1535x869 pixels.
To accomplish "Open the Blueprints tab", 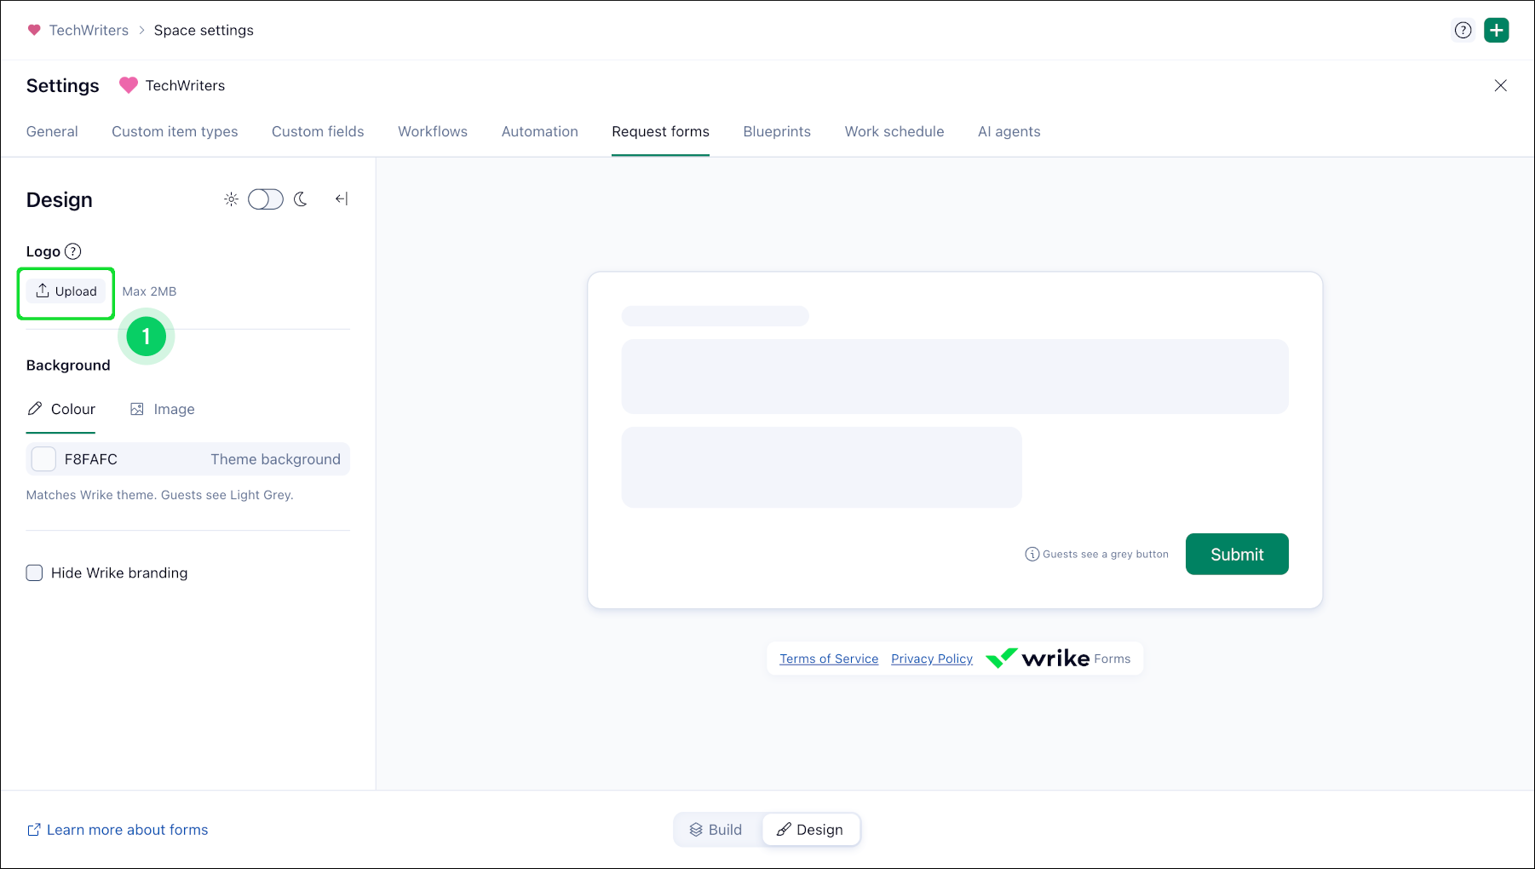I will pyautogui.click(x=777, y=131).
